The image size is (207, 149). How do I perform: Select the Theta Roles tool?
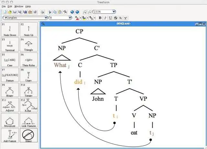coord(29,60)
